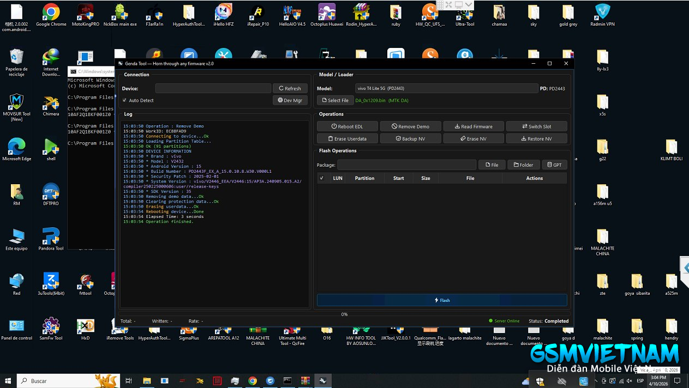Click the Restore NV button

click(x=536, y=139)
